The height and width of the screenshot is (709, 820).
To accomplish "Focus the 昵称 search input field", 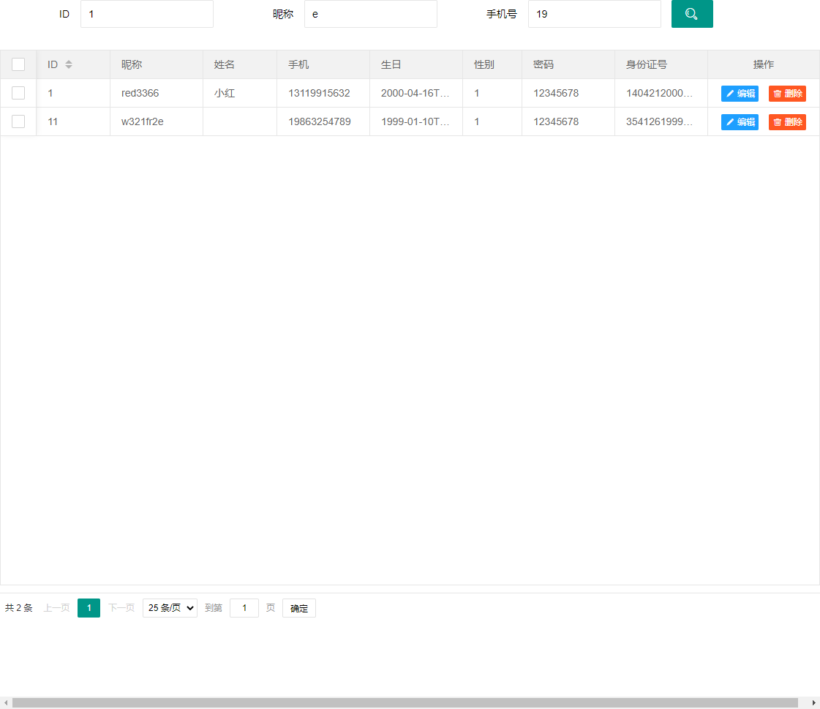I will (x=371, y=14).
